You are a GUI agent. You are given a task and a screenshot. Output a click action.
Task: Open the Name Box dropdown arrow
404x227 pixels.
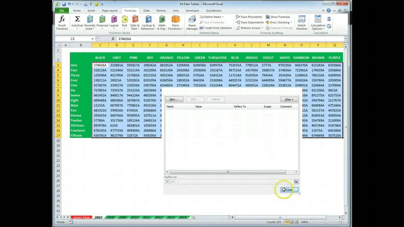[x=92, y=39]
